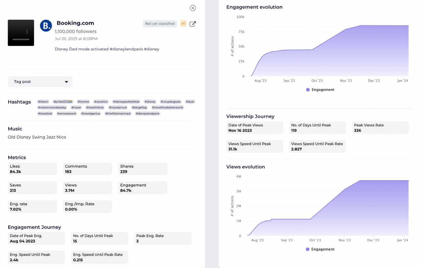Click the #remotework hashtag
422x268 pixels.
tap(67, 114)
